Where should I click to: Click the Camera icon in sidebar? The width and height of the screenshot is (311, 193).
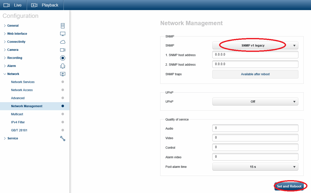(63, 50)
